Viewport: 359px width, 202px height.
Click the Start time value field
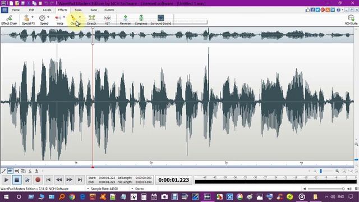coord(107,178)
